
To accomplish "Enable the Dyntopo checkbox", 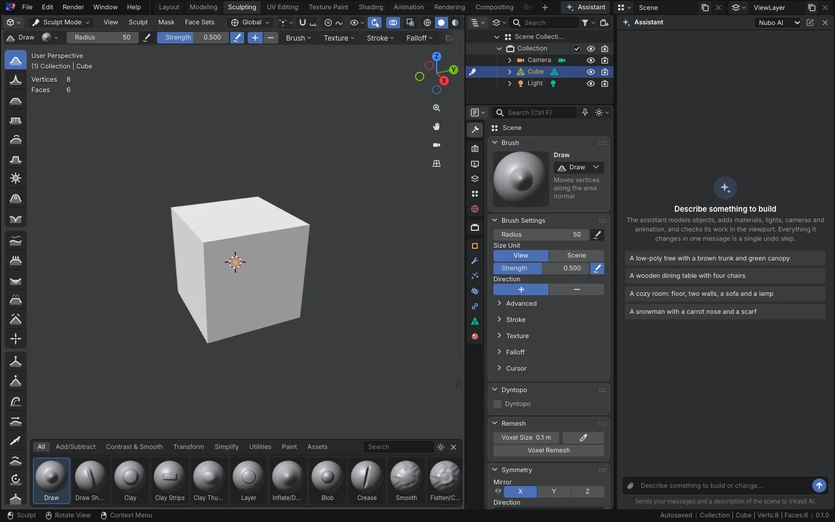I will coord(498,404).
